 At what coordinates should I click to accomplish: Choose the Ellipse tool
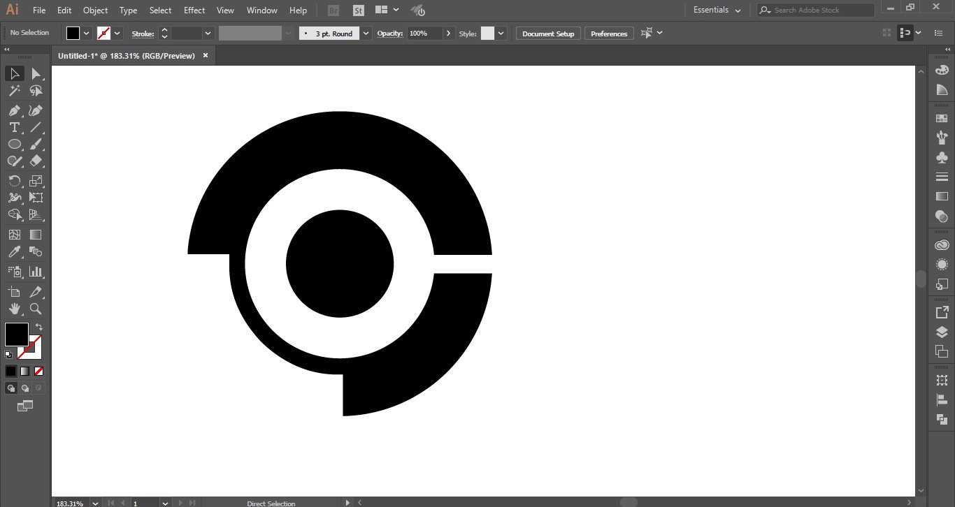(14, 144)
